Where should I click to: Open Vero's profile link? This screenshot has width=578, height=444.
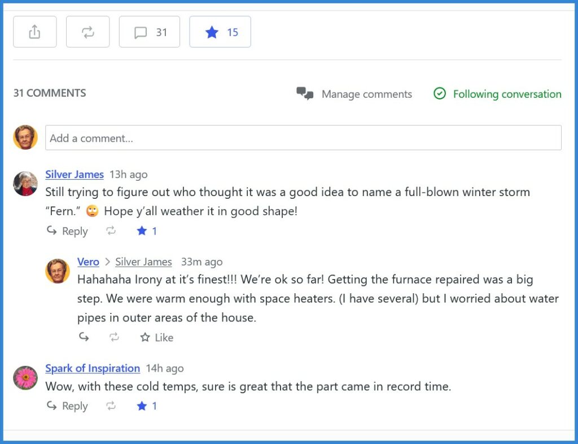pyautogui.click(x=88, y=262)
